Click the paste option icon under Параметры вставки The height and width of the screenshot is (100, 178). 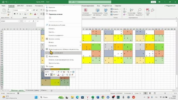pyautogui.click(x=50, y=18)
